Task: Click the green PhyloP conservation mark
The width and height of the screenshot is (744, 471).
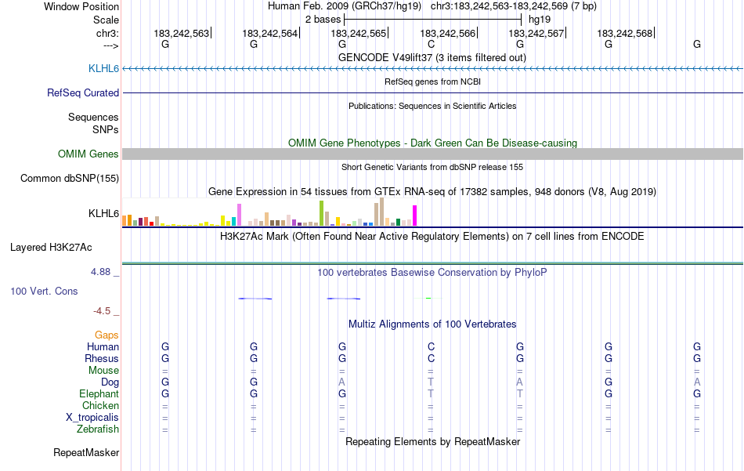Action: (428, 298)
